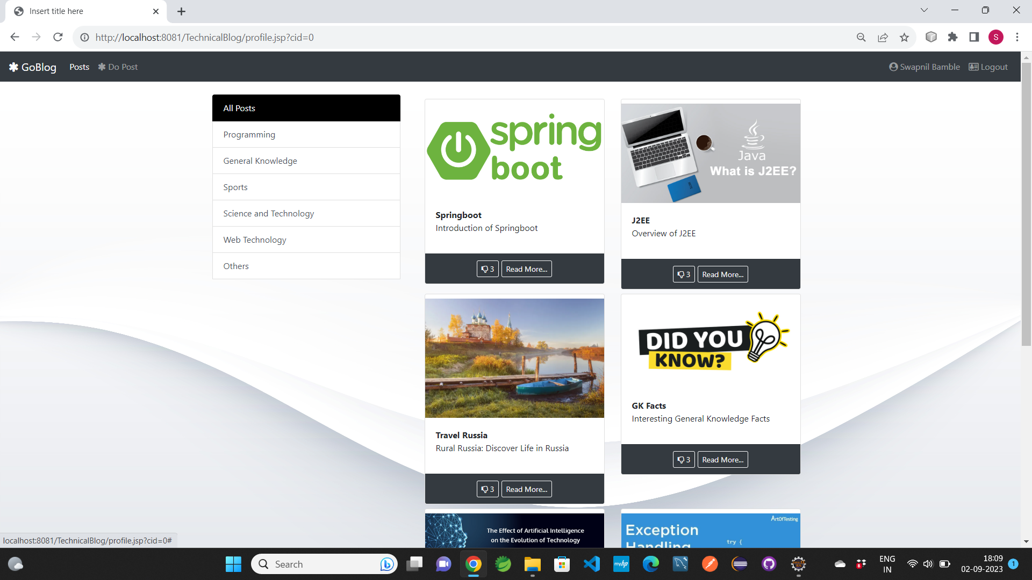Click the GoBlog asterisk logo

(x=13, y=67)
